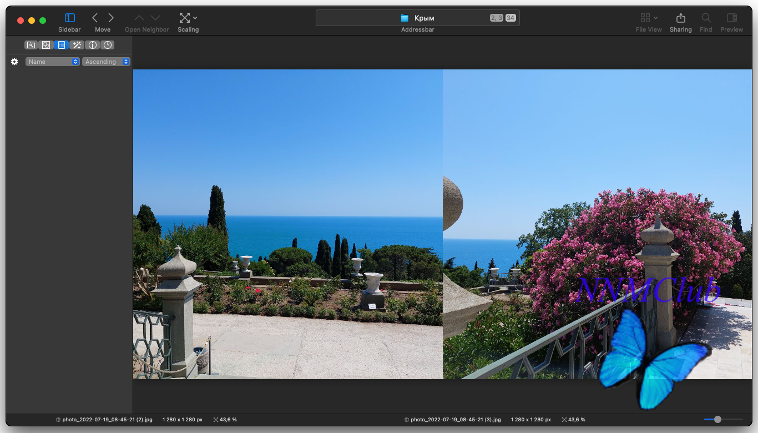
Task: Click right image 43,6 % zoom value
Action: [577, 420]
